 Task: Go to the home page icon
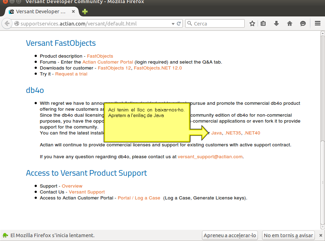pyautogui.click(x=290, y=23)
